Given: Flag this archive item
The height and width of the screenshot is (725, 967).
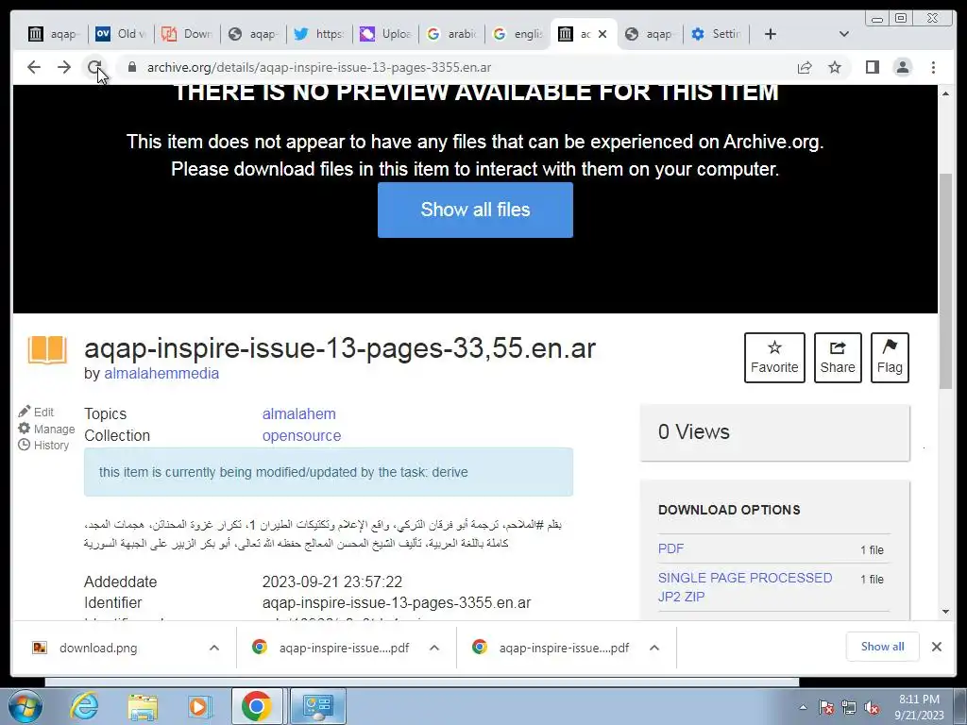Looking at the screenshot, I should coord(890,358).
